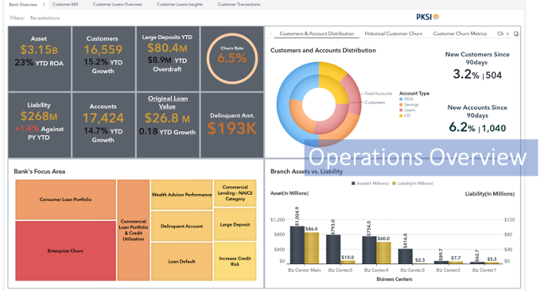Click New Accounts Since 90days value 6.2%
The width and height of the screenshot is (540, 291).
click(462, 127)
